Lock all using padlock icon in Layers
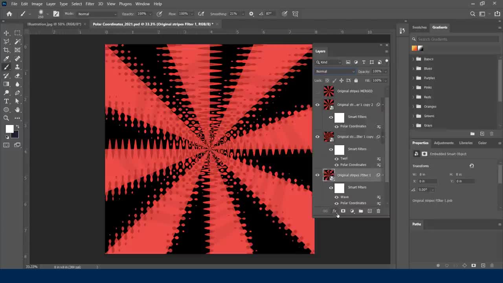The image size is (503, 283). [356, 81]
